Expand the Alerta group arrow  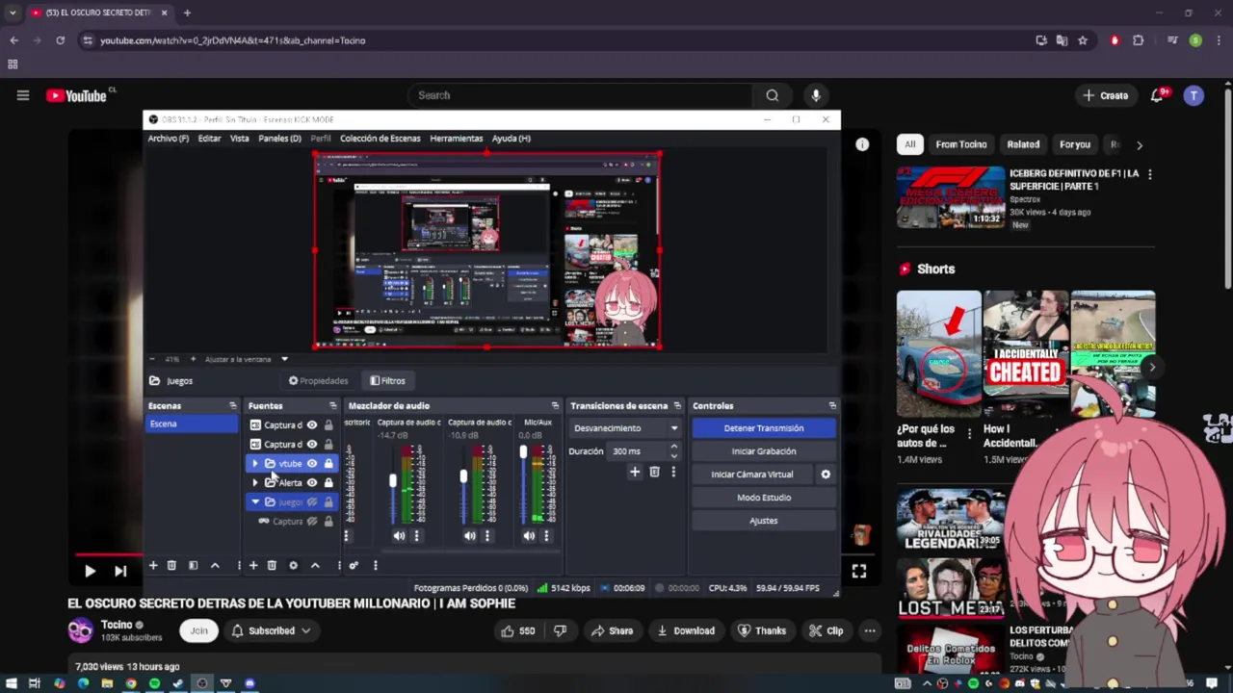pos(255,483)
